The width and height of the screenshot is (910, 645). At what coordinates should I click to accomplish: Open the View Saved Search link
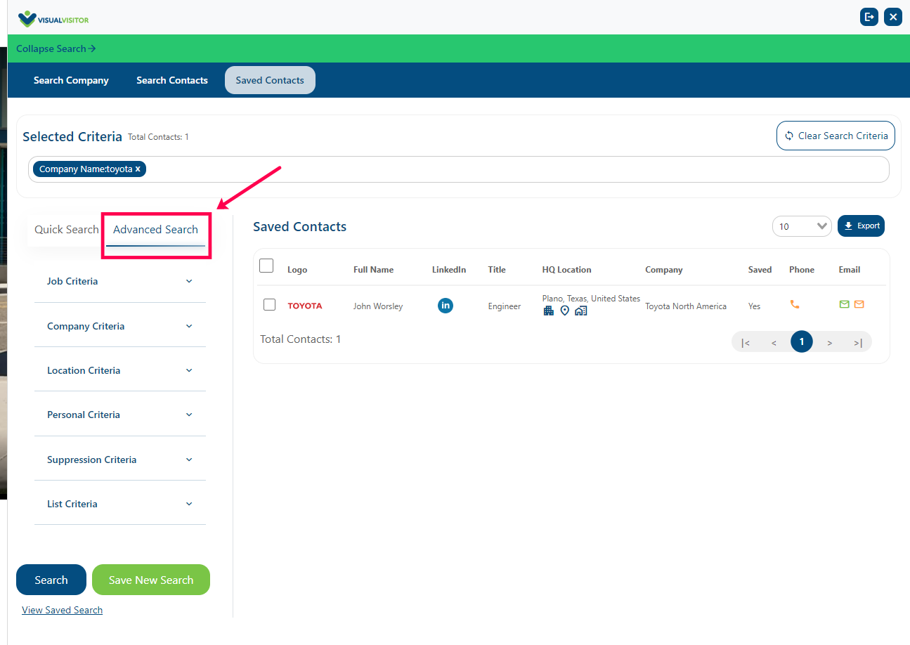(x=62, y=610)
